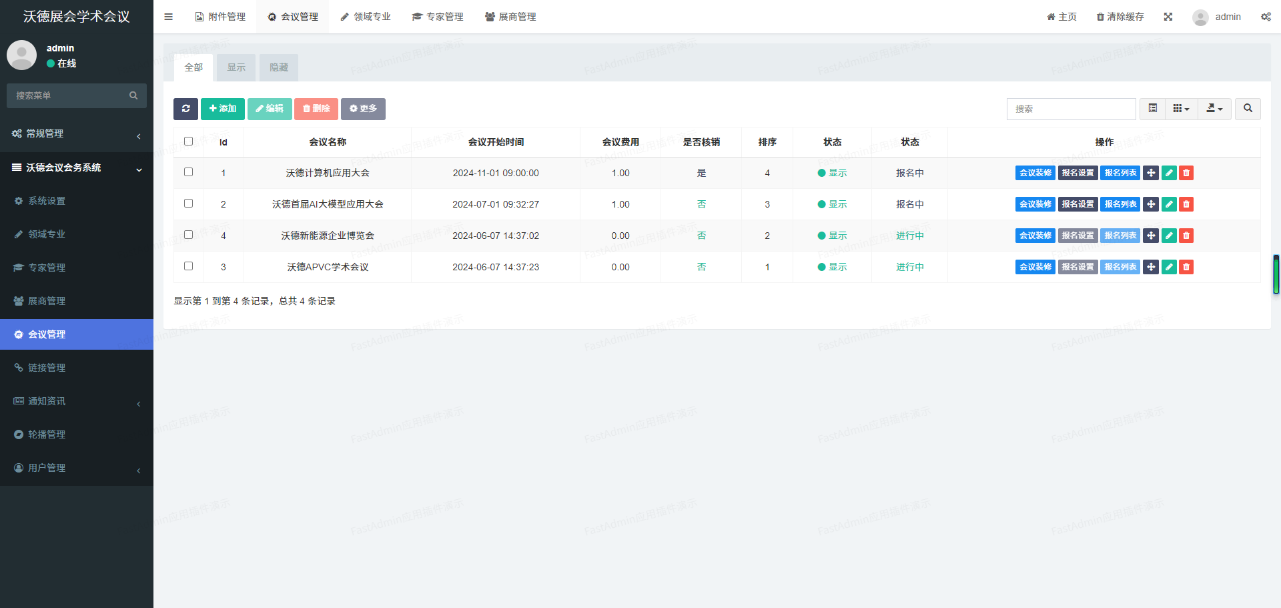The width and height of the screenshot is (1281, 608).
Task: Delete the 沃德首届AI大模型应用大会 row
Action: point(1186,204)
